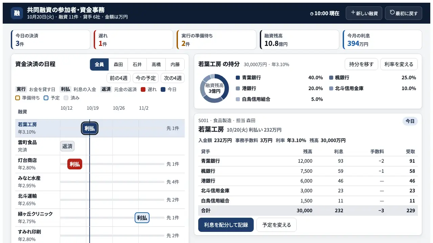The width and height of the screenshot is (433, 243).
Task: Select the 雲町食品 返済 marker
Action: (x=67, y=146)
